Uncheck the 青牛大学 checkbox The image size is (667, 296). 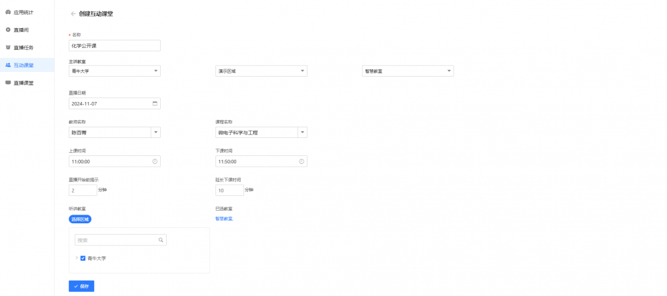[83, 258]
